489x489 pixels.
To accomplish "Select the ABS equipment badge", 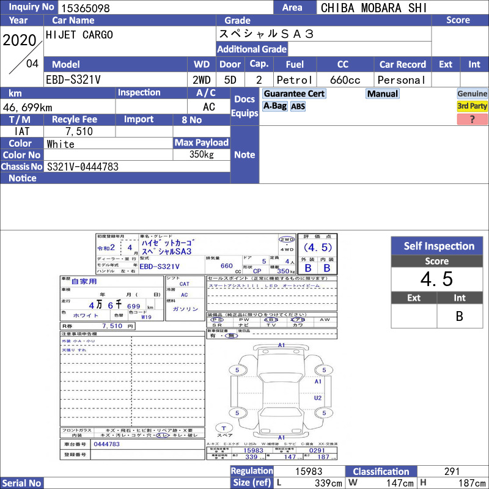I will (298, 106).
